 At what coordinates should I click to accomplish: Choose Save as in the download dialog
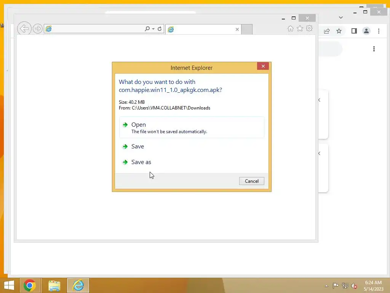(192, 162)
